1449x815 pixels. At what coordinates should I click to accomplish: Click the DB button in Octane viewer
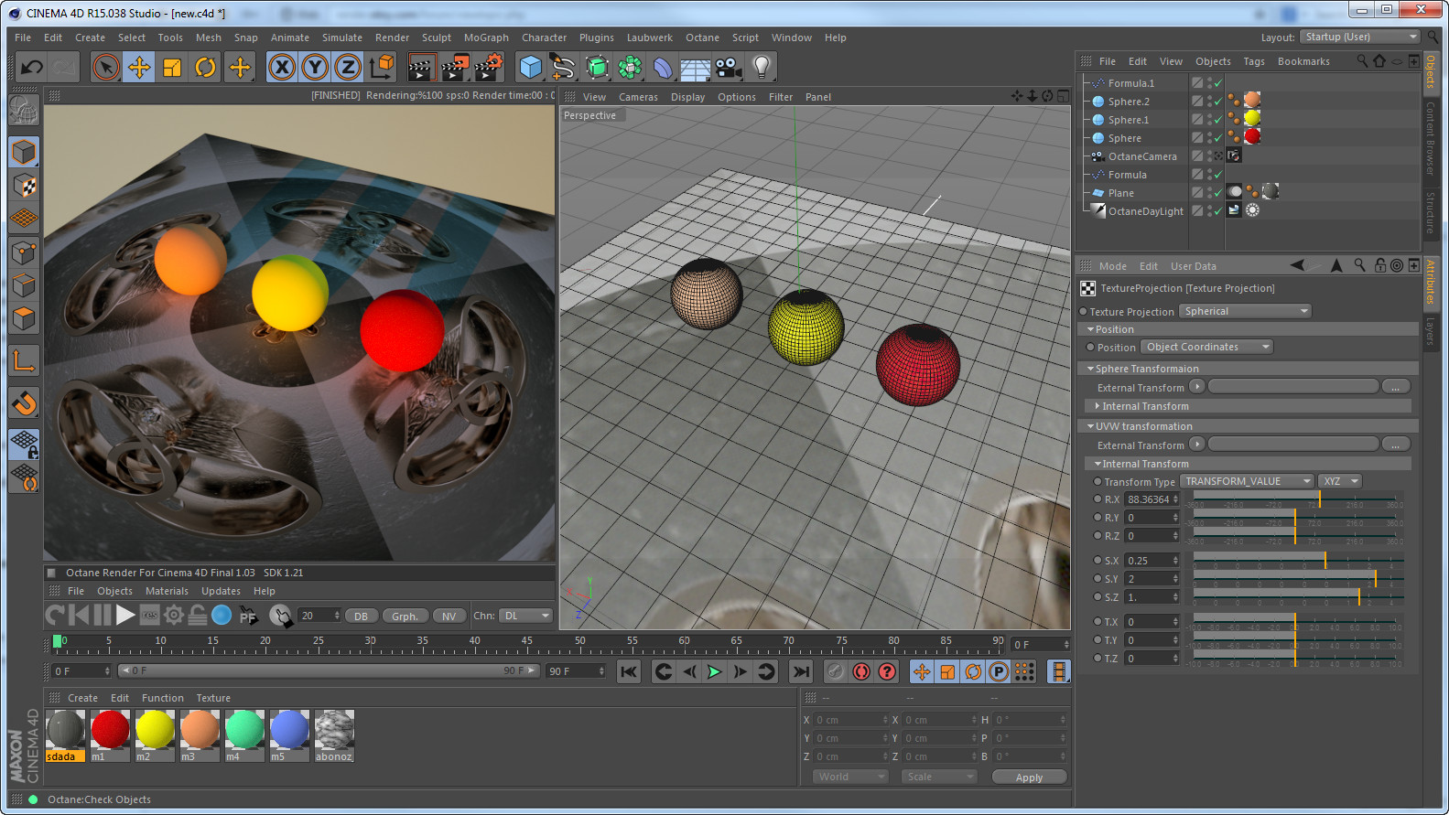point(362,616)
